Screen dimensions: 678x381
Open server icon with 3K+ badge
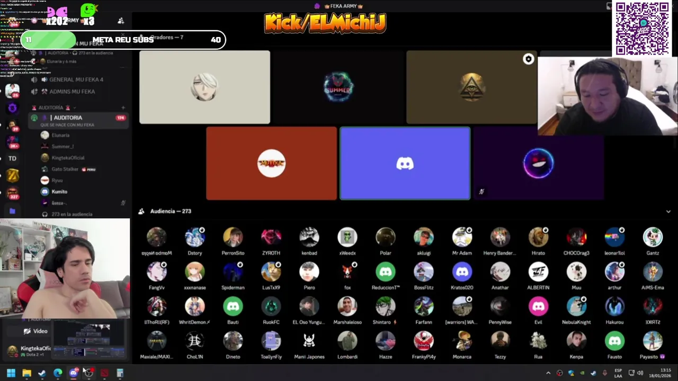click(x=12, y=142)
